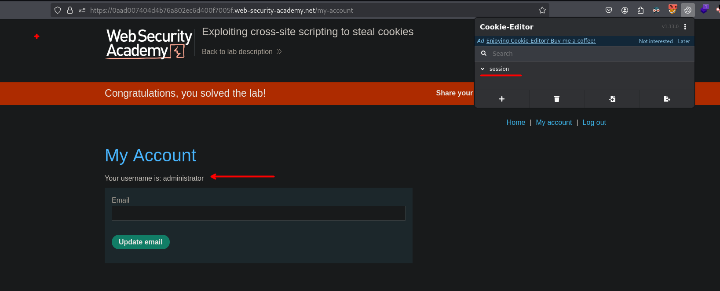This screenshot has width=720, height=291.
Task: Open the Firefox Extensions puzzle icon
Action: (x=640, y=10)
